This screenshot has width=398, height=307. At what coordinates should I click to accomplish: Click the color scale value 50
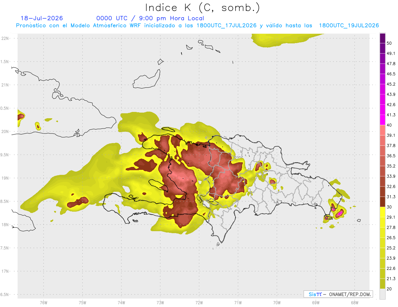pos(389,43)
